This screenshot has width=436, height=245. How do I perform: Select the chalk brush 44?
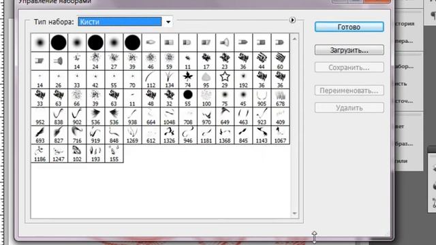[262, 61]
